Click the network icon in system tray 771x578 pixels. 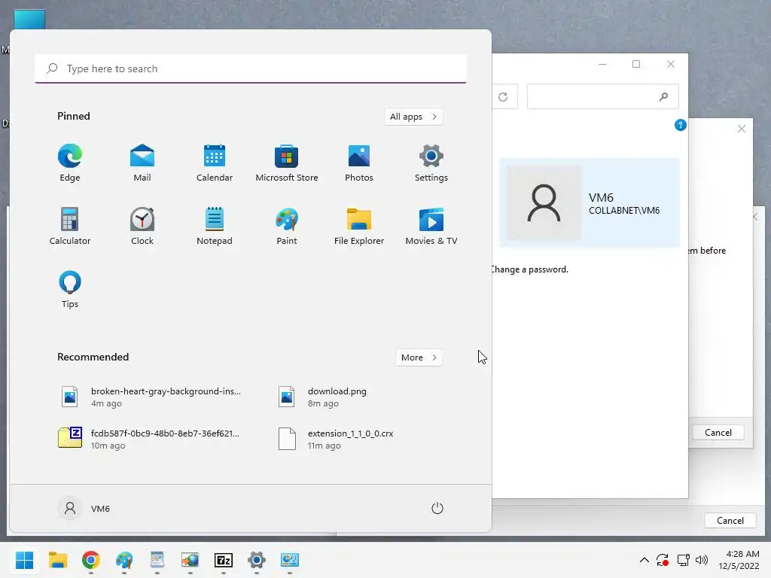pyautogui.click(x=683, y=560)
